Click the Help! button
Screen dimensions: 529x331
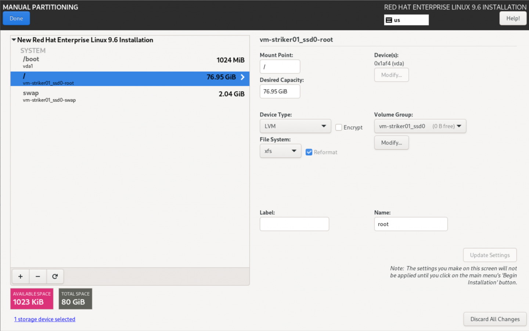coord(513,18)
